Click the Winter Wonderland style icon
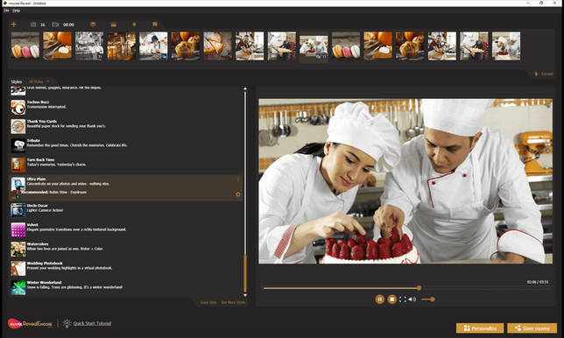The height and width of the screenshot is (338, 564). (x=18, y=288)
